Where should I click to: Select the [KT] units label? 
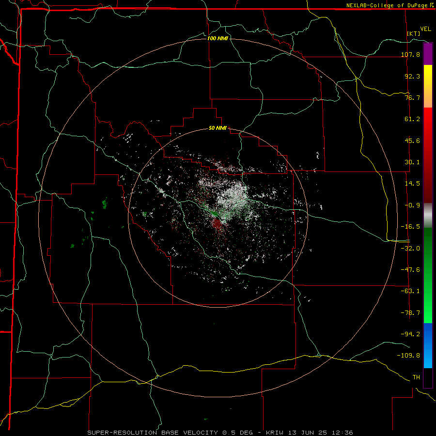[x=414, y=33]
